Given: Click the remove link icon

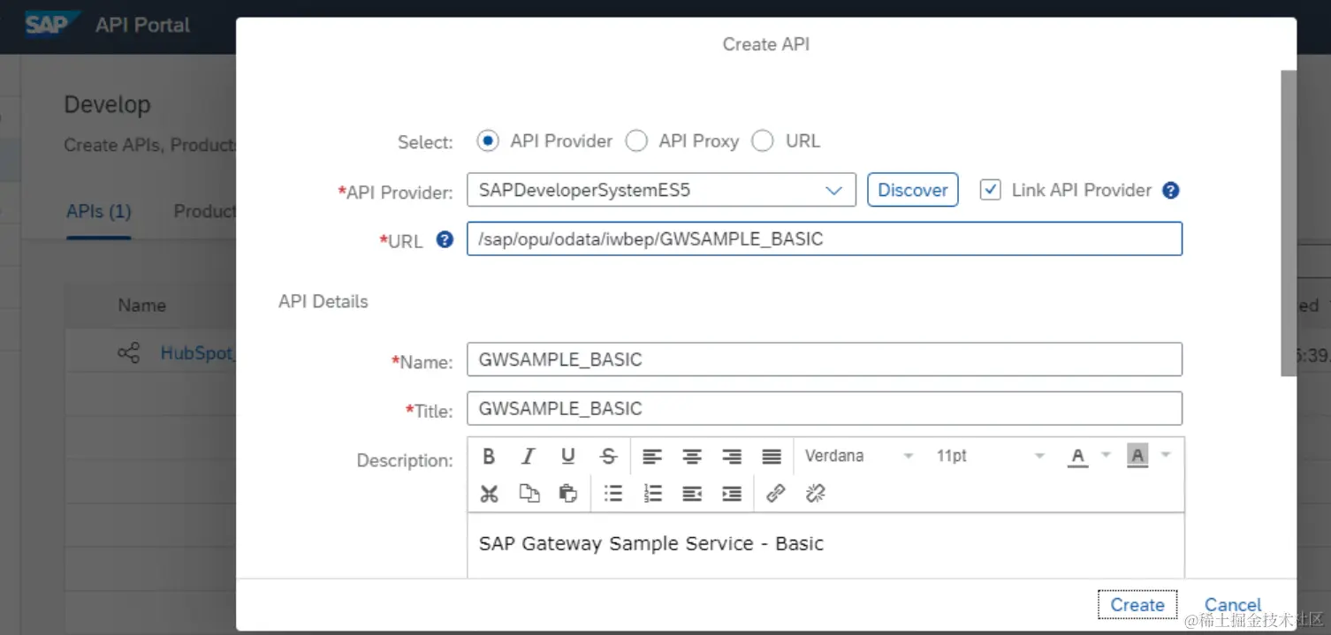Looking at the screenshot, I should pyautogui.click(x=816, y=494).
